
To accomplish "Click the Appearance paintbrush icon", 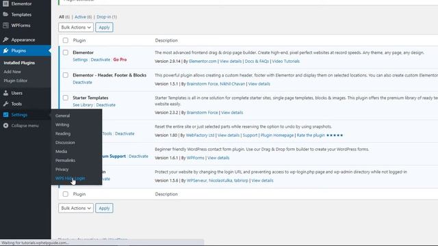I will (x=5, y=40).
